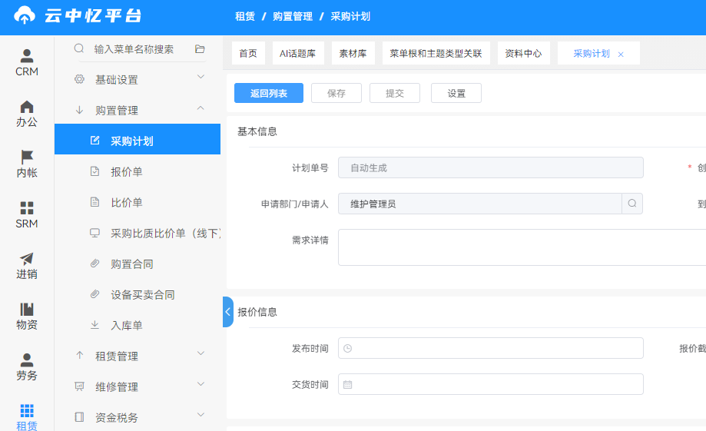The width and height of the screenshot is (706, 431).
Task: Open the 进销 paper-plane module
Action: pos(27,266)
